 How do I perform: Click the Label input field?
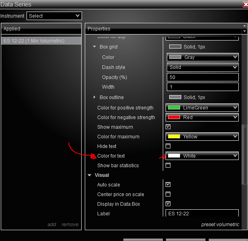click(x=202, y=213)
